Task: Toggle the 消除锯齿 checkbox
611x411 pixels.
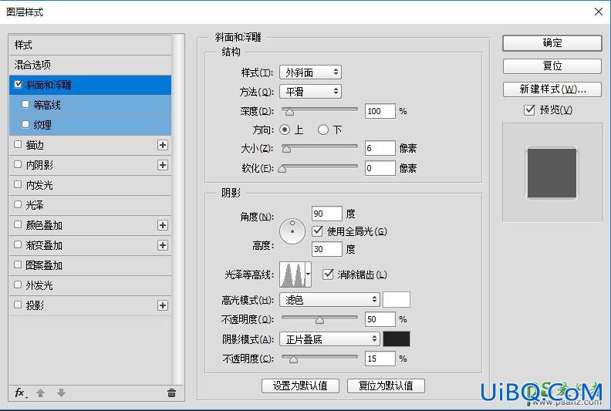Action: point(328,275)
